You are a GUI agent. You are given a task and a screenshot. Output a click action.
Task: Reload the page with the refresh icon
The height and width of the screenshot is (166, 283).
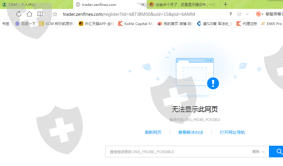click(x=19, y=14)
